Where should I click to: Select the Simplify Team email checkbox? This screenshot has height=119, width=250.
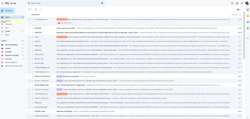(29, 111)
